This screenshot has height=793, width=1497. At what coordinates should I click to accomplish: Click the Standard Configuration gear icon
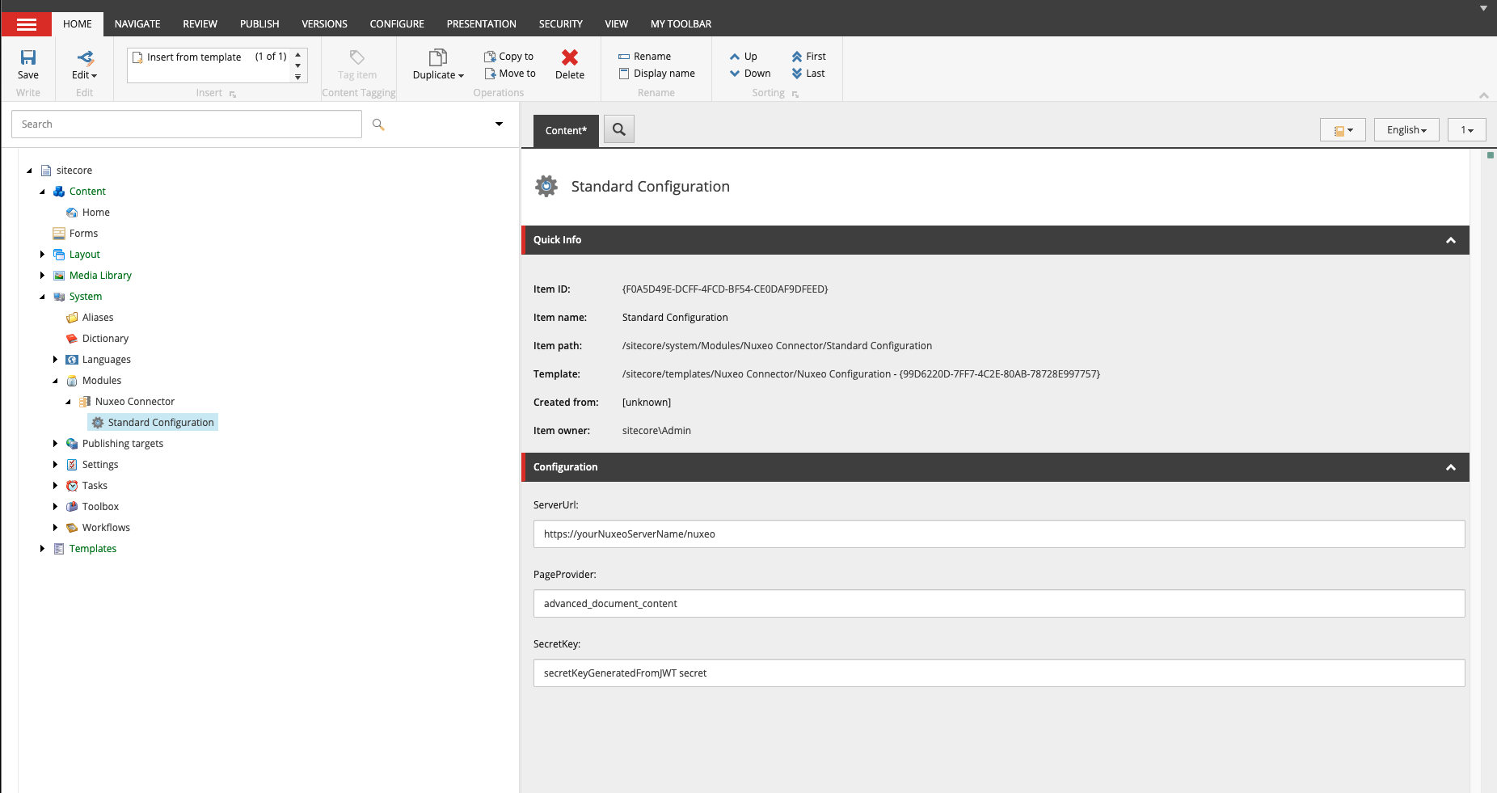pyautogui.click(x=546, y=186)
